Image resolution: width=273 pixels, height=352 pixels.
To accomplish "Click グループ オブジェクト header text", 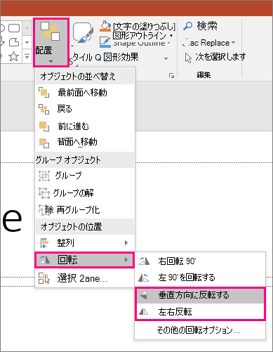I will (68, 159).
